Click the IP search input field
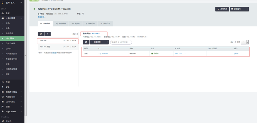The height and width of the screenshot is (123, 257). (x=121, y=42)
